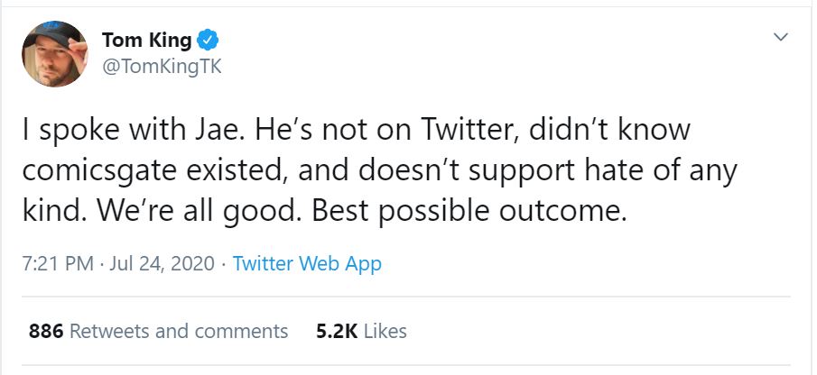Click the blue verified badge icon

pyautogui.click(x=208, y=41)
